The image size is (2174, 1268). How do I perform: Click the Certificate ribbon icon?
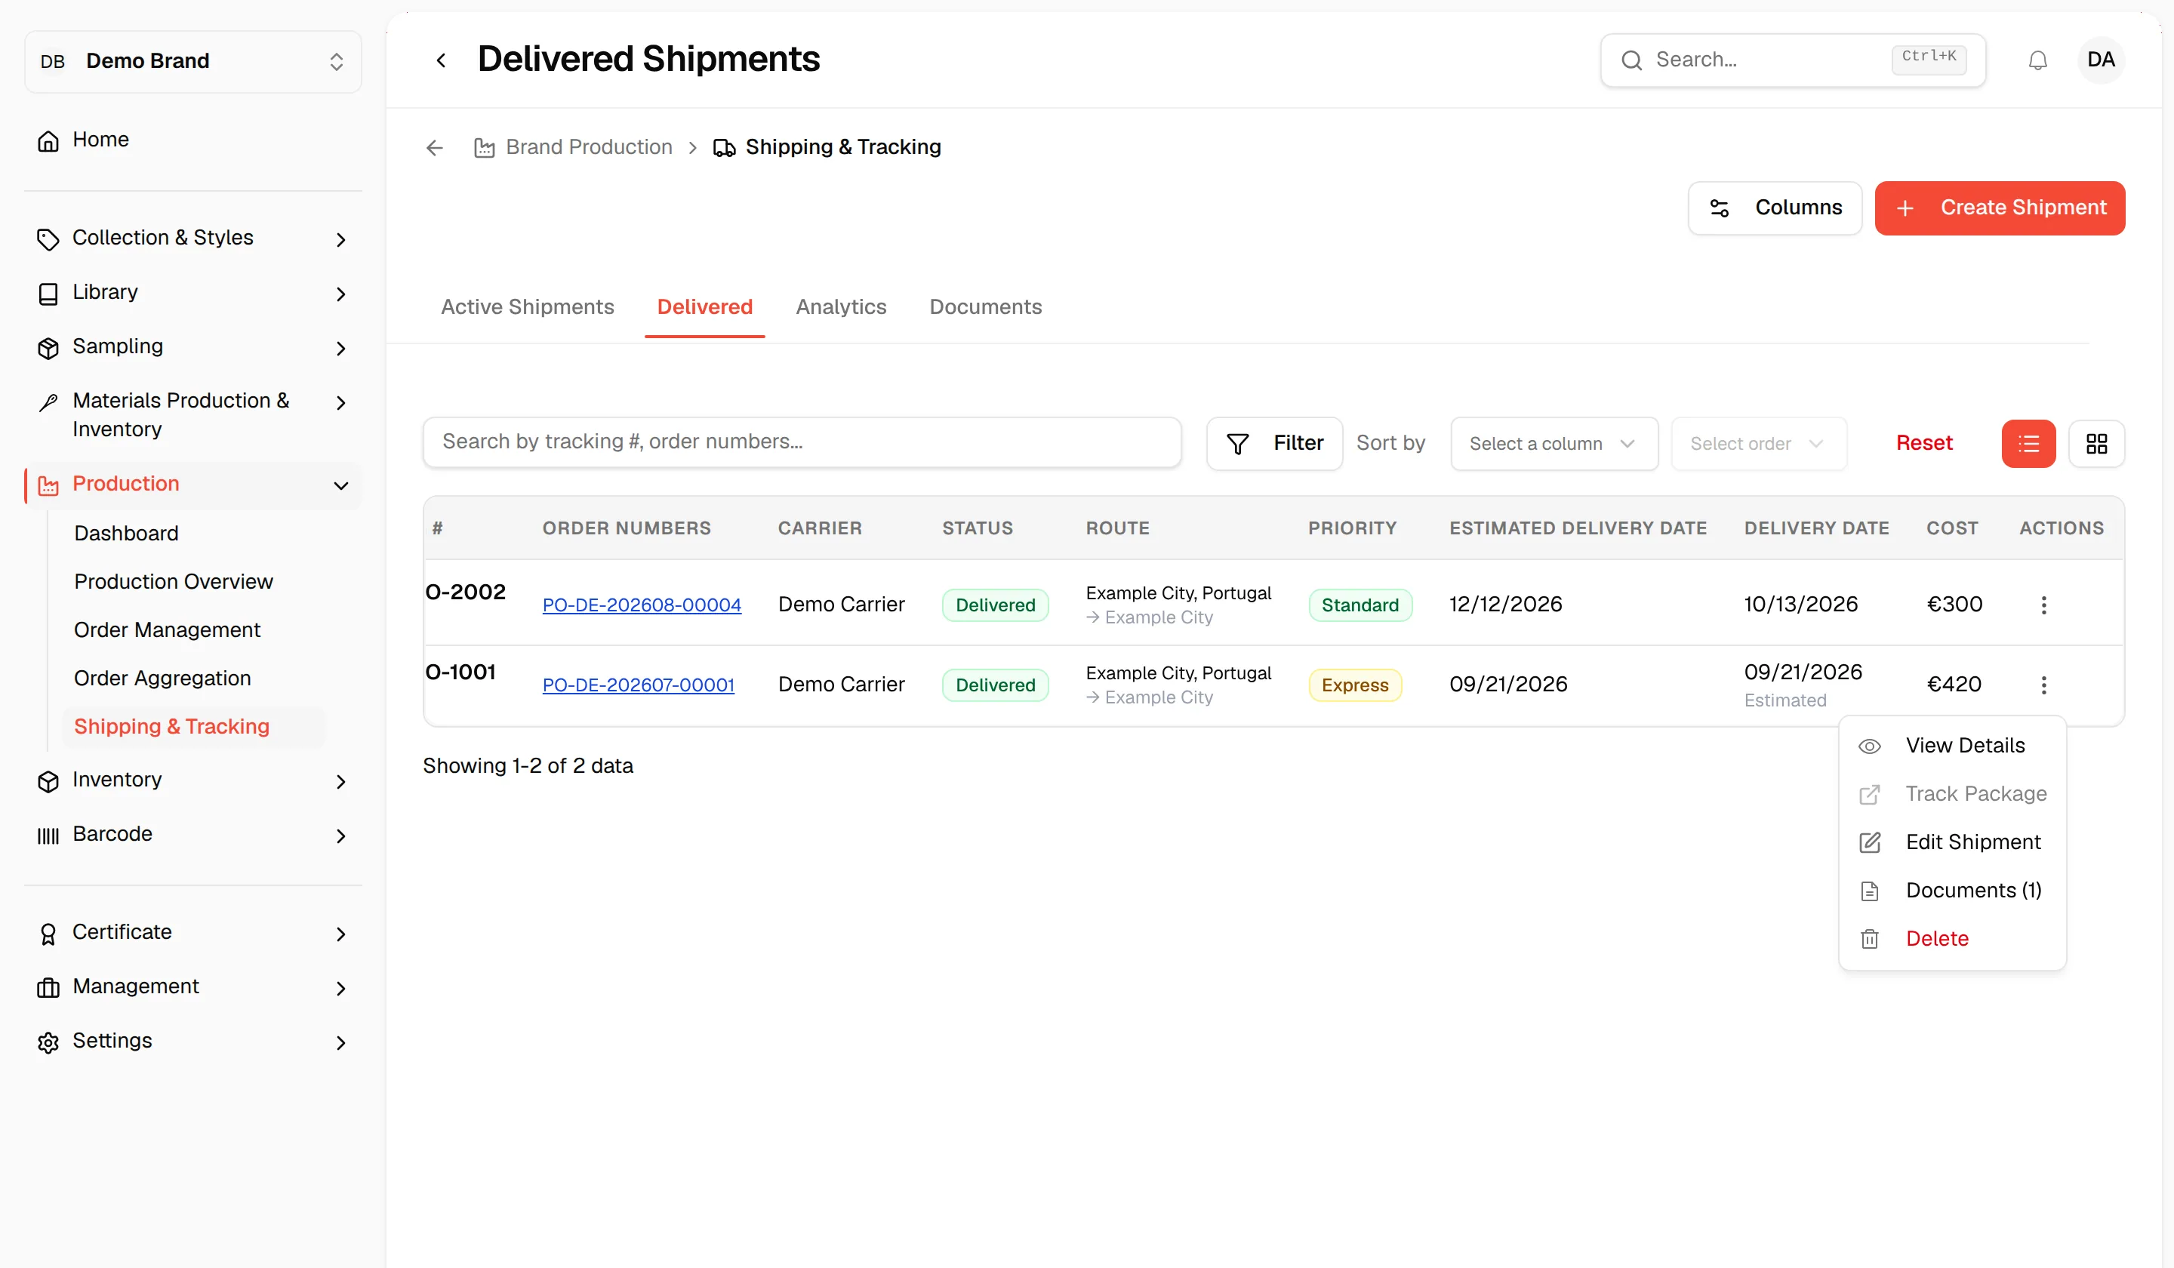tap(48, 934)
